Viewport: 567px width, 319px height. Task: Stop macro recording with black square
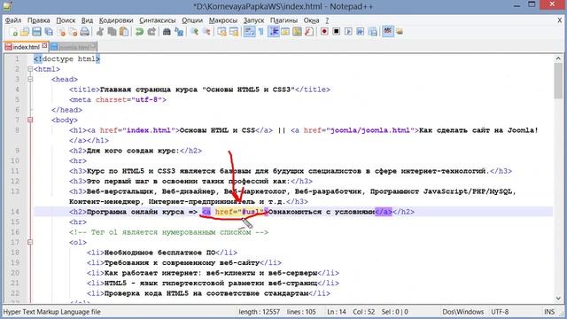point(337,32)
